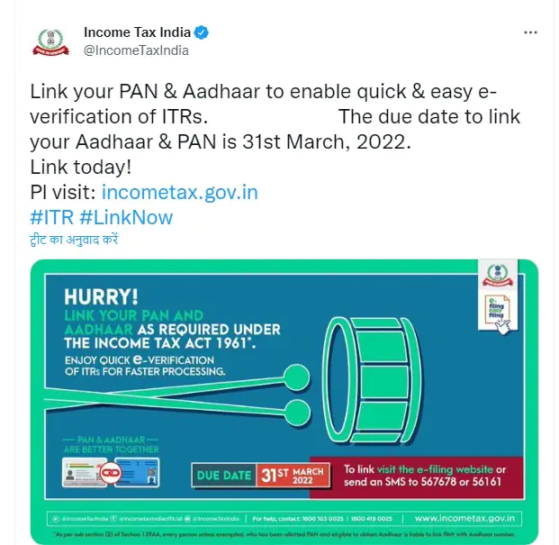This screenshot has width=559, height=545.
Task: Click the Hindi translate tweet link
Action: [74, 240]
